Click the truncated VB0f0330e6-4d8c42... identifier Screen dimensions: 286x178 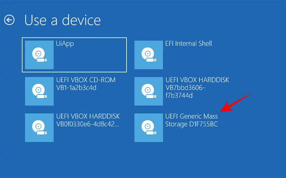coord(88,124)
